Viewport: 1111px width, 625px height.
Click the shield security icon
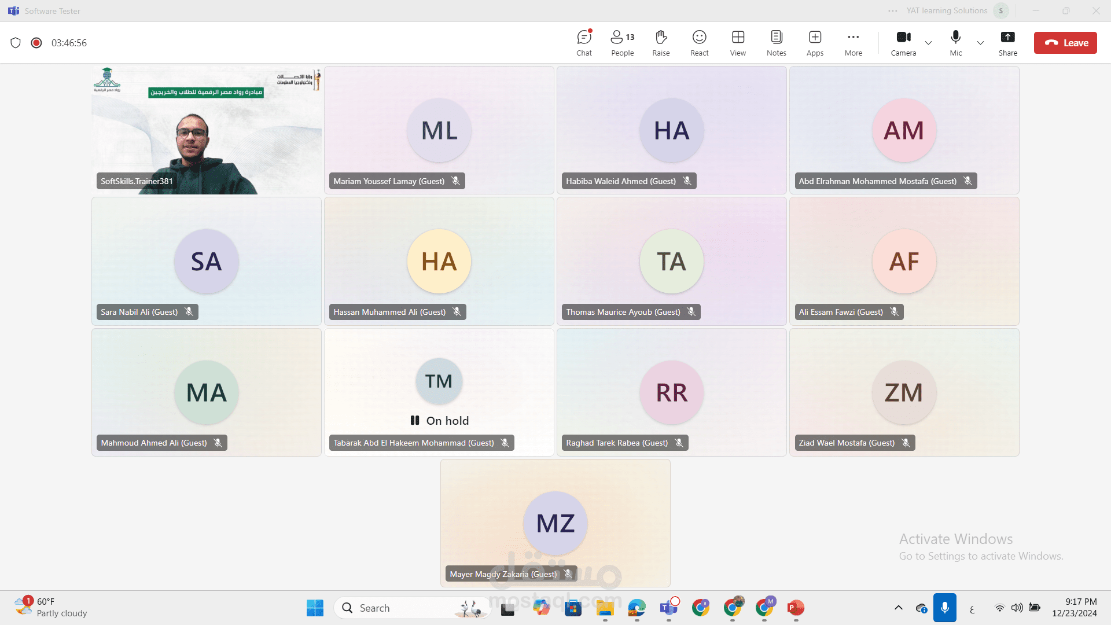pyautogui.click(x=16, y=43)
